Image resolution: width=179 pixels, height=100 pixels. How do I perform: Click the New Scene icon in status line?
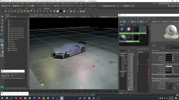pyautogui.click(x=13, y=6)
